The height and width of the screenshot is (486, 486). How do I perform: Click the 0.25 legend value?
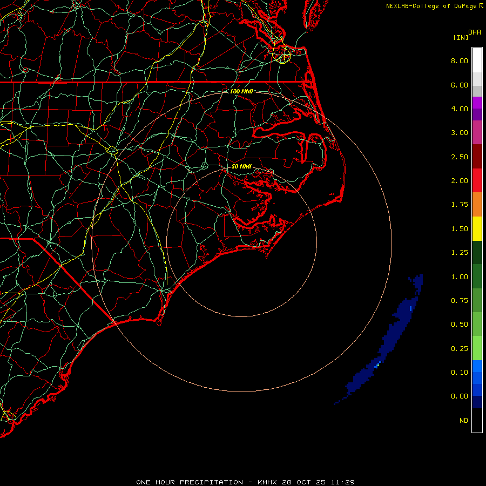tap(460, 349)
